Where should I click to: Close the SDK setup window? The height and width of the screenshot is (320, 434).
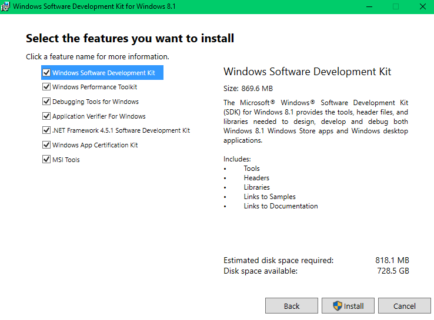[423, 6]
